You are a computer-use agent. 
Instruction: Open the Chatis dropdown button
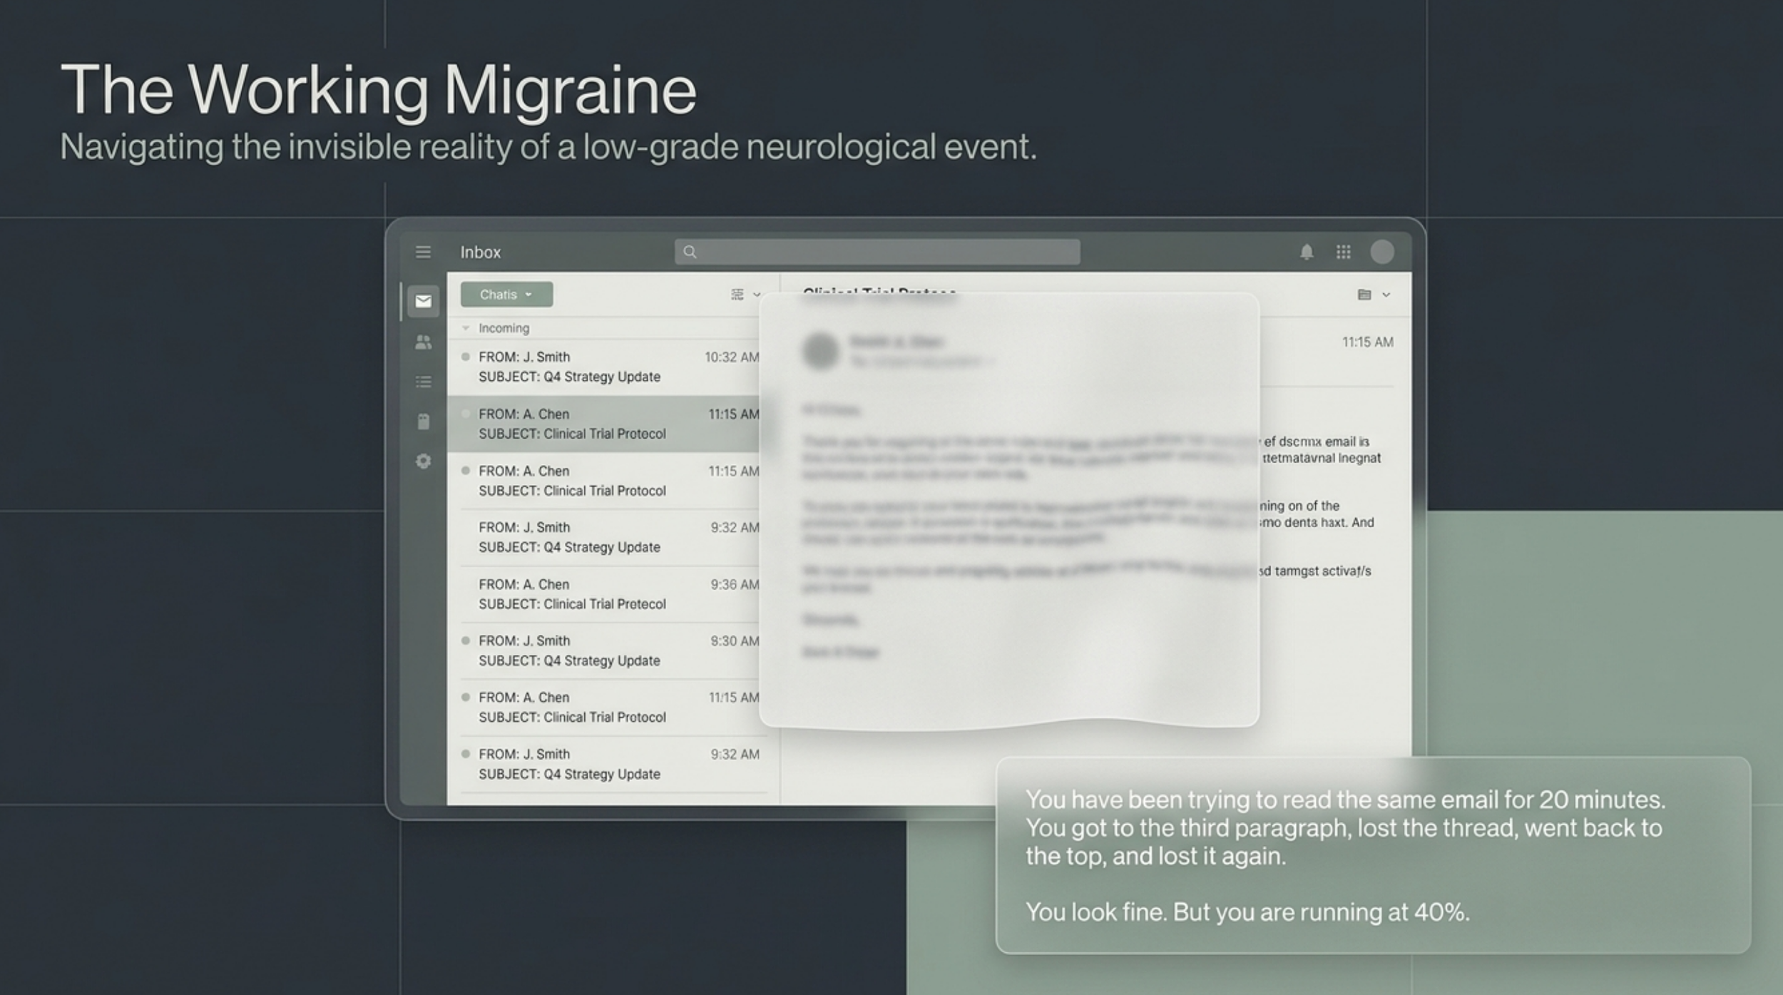click(506, 295)
